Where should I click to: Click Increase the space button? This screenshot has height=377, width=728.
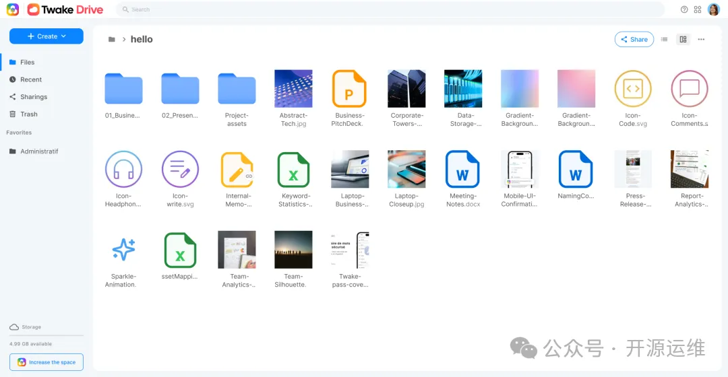(47, 362)
